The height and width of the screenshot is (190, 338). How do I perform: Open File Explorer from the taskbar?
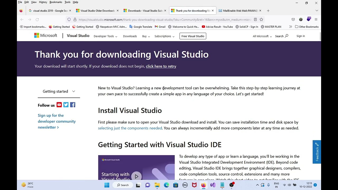coord(157,185)
